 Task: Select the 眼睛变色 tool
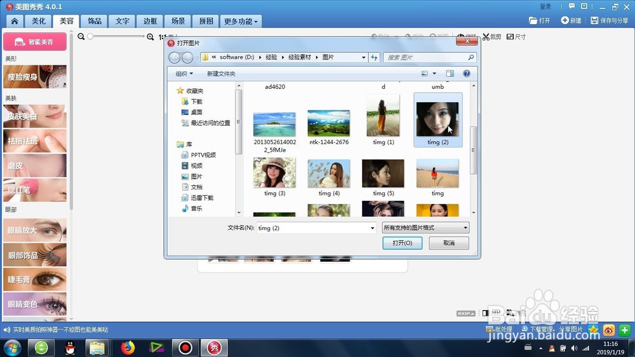coord(35,304)
